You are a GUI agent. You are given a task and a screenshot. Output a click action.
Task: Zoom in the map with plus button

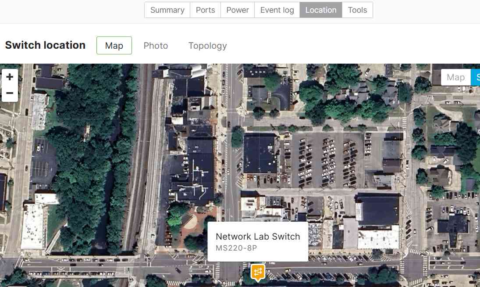tap(10, 77)
